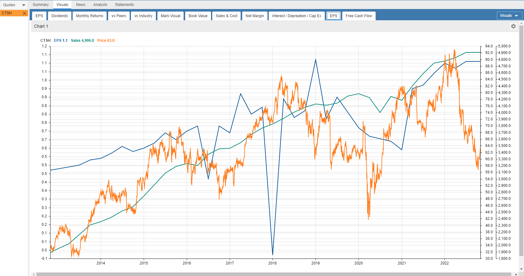Viewport: 524px width, 276px height.
Task: Expand the Quotes dropdown arrow
Action: (23, 5)
